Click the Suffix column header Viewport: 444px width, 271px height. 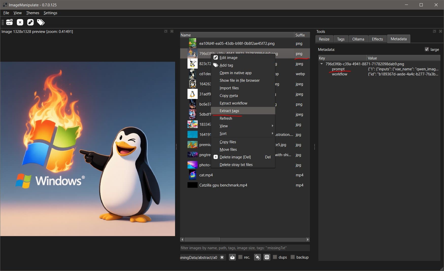(x=302, y=35)
